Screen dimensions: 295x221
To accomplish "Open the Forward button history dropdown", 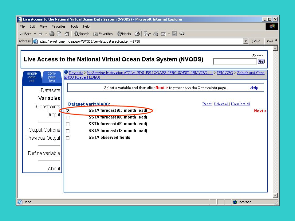I will click(x=46, y=34).
